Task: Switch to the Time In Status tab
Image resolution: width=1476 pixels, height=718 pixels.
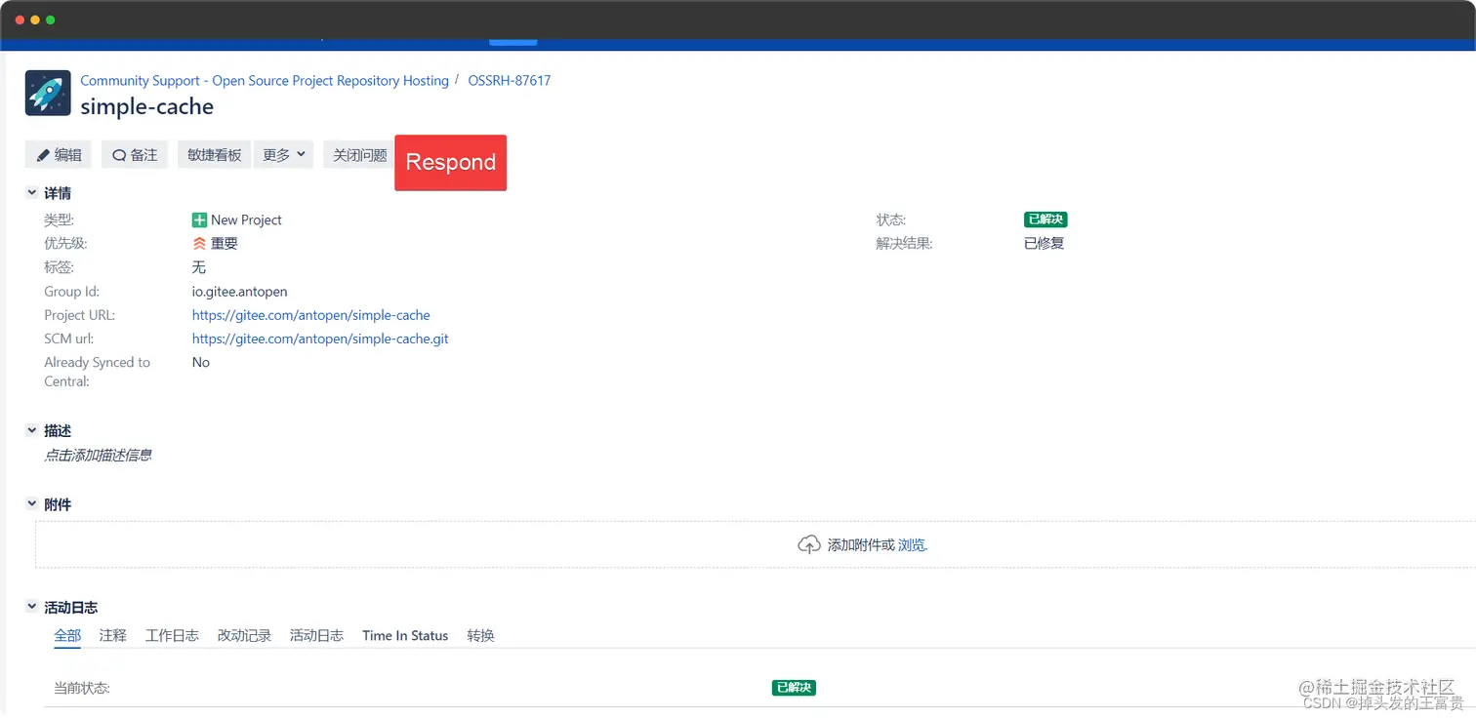Action: [x=405, y=635]
